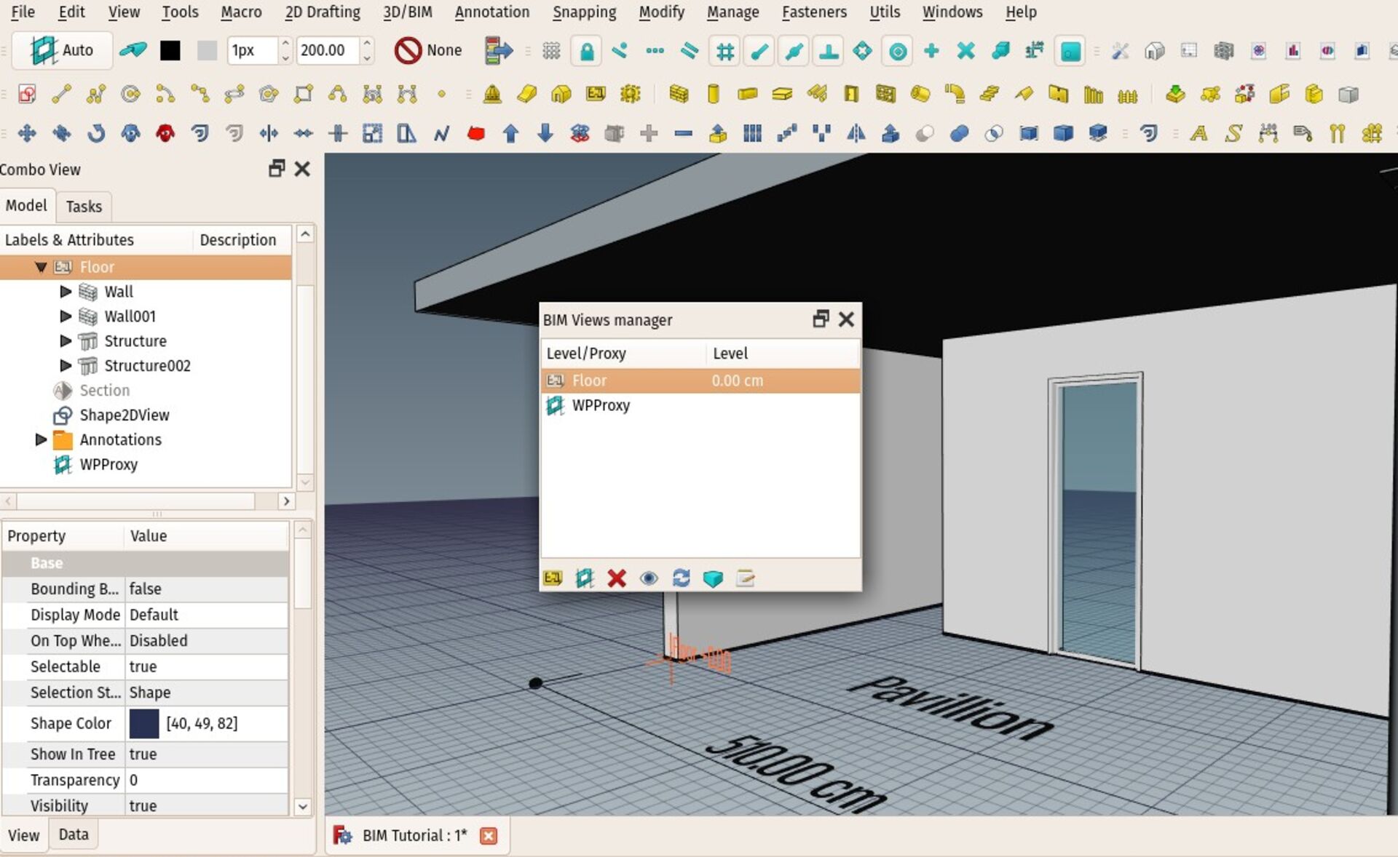1398x857 pixels.
Task: Toggle snap midpoint button
Action: tap(794, 51)
